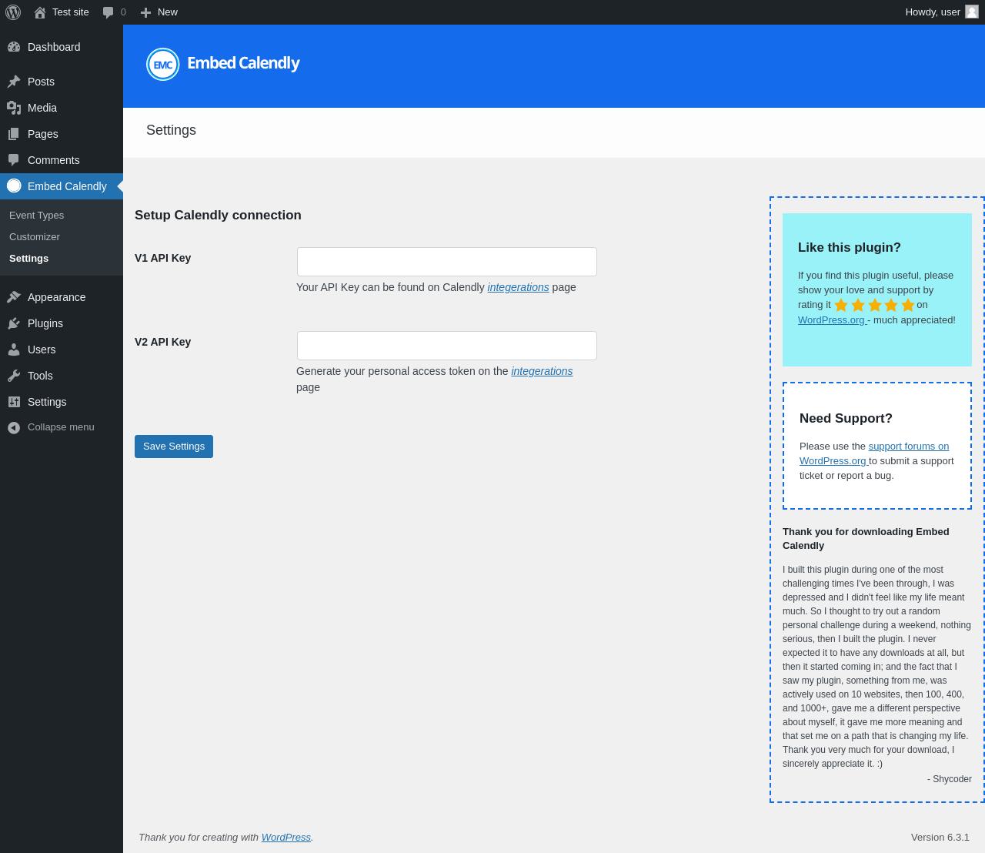Focus the V1 API Key input field

pos(447,262)
